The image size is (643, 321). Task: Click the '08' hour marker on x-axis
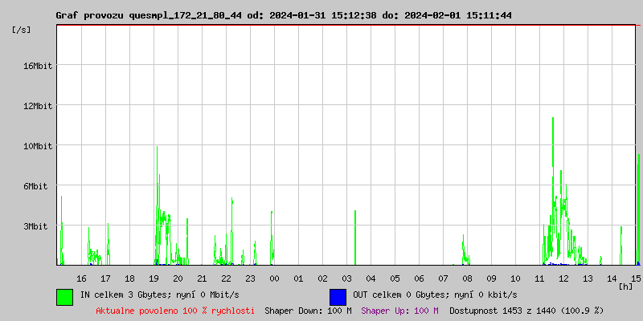point(467,278)
